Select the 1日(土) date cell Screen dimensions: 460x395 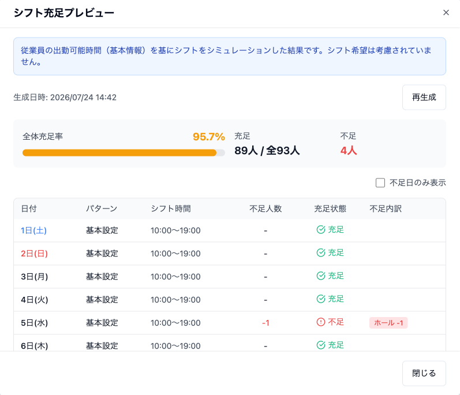click(x=33, y=230)
